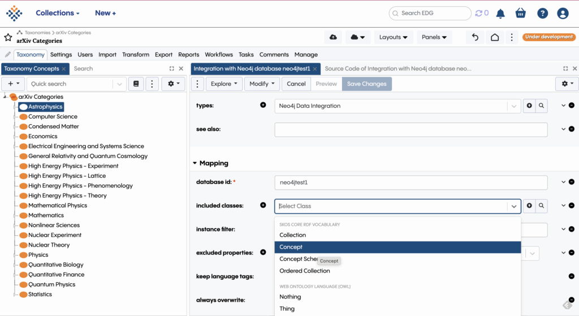Open the user profile icon
Screen dimensions: 579x316
coord(563,14)
